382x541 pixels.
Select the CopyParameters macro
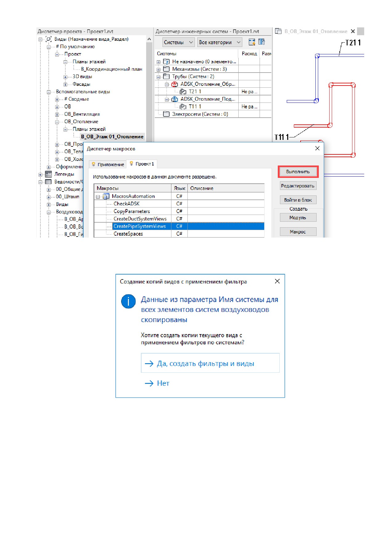[132, 212]
